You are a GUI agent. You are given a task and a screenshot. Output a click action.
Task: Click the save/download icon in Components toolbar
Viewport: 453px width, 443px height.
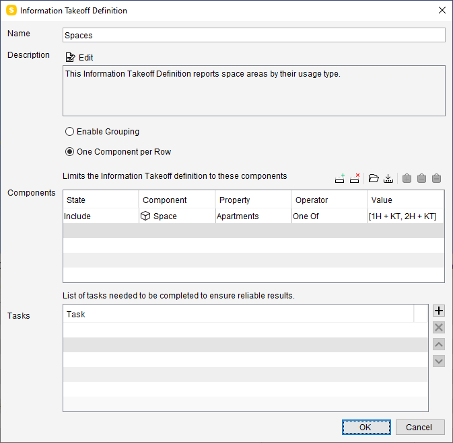coord(388,178)
